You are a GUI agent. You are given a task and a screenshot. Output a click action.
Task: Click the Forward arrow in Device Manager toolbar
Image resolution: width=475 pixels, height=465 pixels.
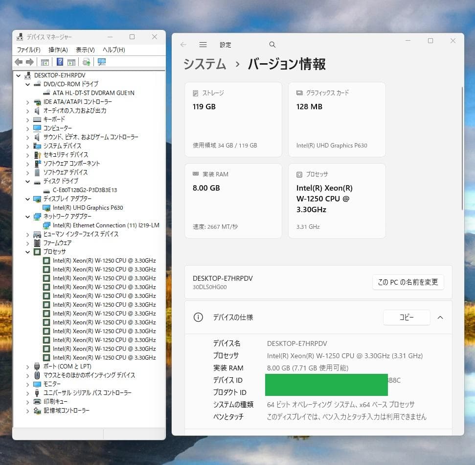pyautogui.click(x=29, y=61)
